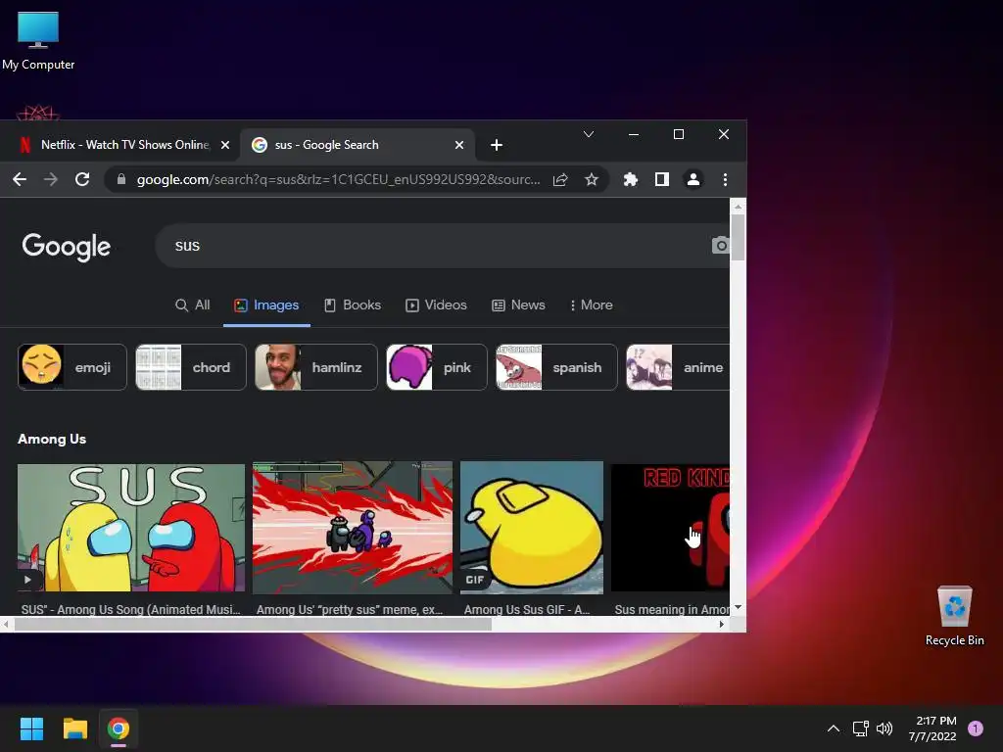Viewport: 1003px width, 752px height.
Task: Open the network status tray icon
Action: pos(860,728)
